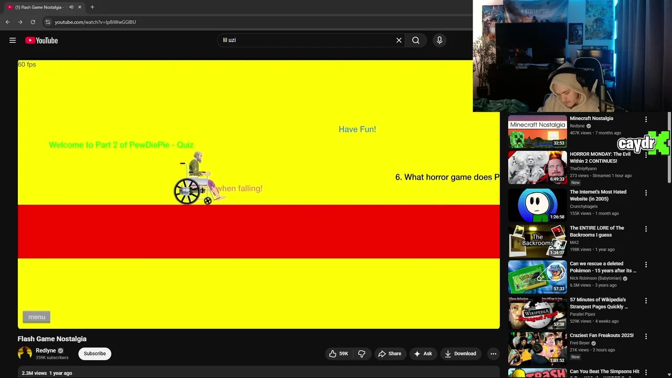Reload the page with refresh icon

coord(33,22)
